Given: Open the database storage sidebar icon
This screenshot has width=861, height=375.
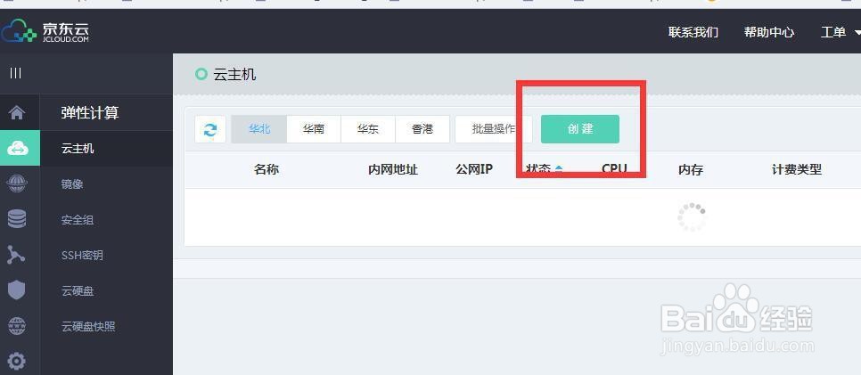Looking at the screenshot, I should point(17,219).
